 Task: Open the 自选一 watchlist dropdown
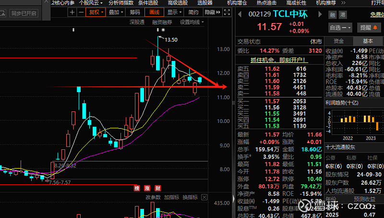340,28
